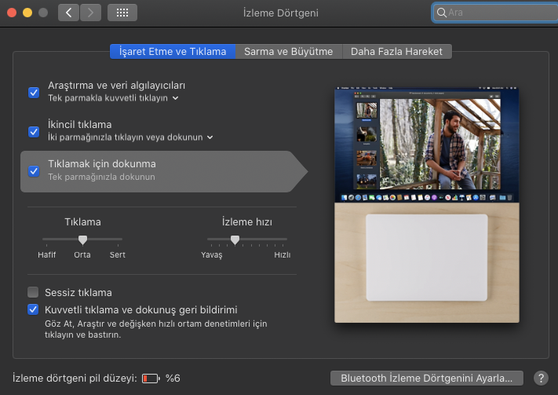Click the help question mark button
This screenshot has height=395, width=558.
[541, 378]
